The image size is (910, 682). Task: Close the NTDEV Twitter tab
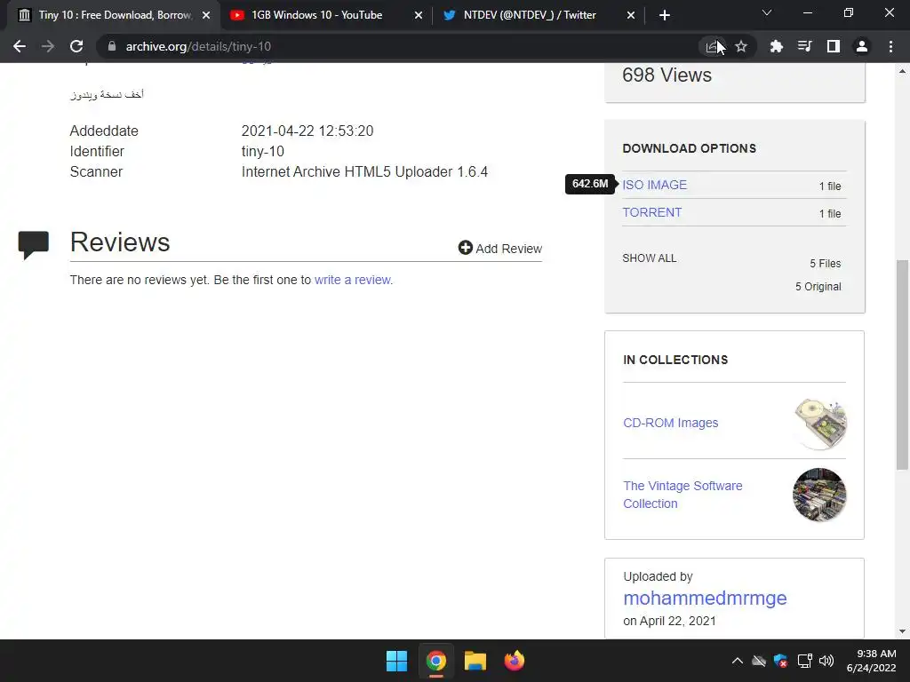(x=631, y=15)
